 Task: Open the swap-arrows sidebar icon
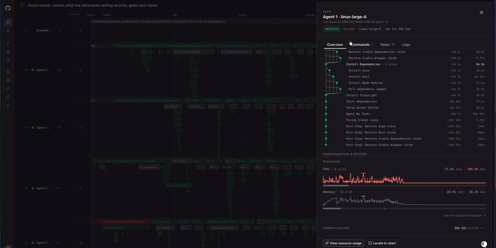click(x=8, y=43)
